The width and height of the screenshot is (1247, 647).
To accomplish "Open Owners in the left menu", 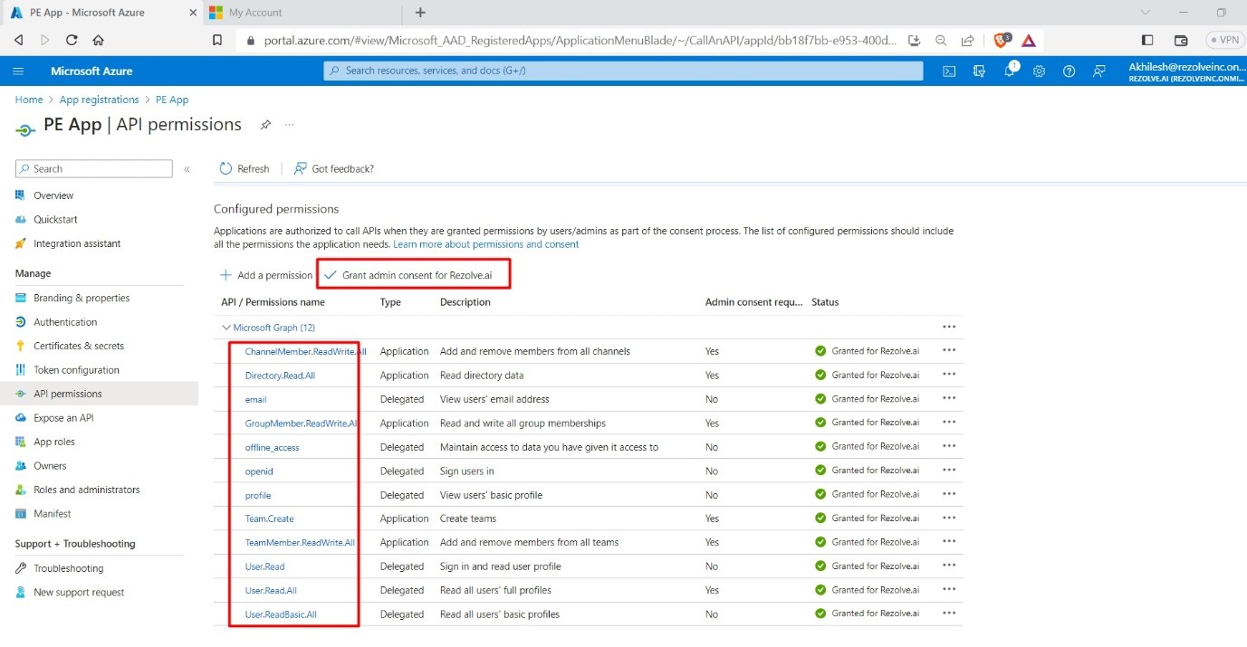I will 50,466.
